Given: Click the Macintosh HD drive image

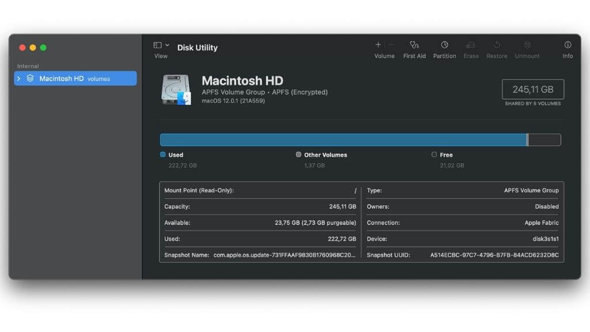Looking at the screenshot, I should (176, 89).
